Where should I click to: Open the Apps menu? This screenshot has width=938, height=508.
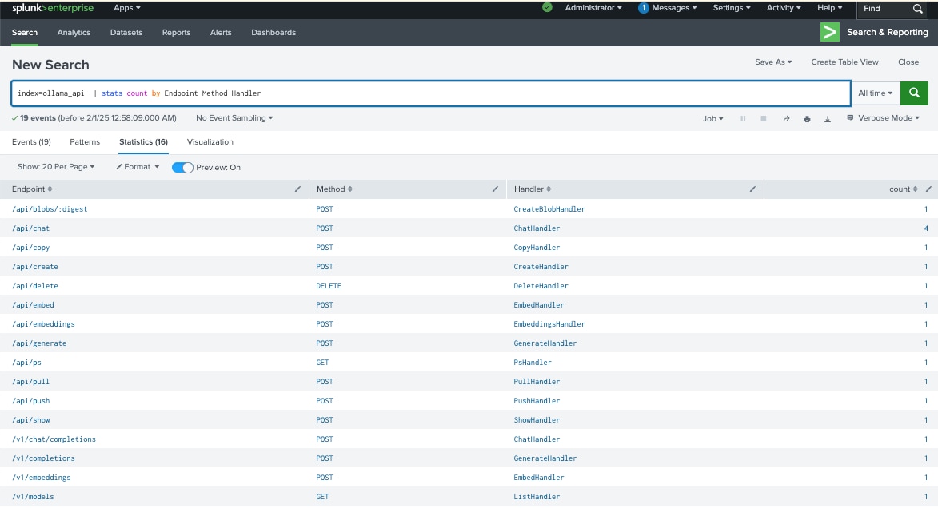pos(127,8)
